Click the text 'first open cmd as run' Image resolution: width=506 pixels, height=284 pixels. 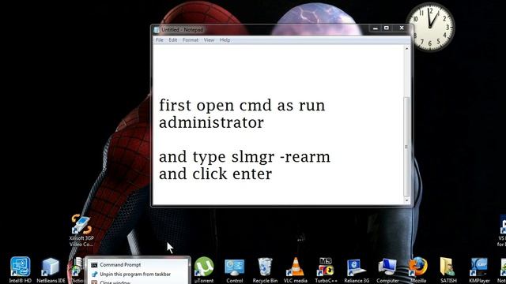click(x=242, y=106)
